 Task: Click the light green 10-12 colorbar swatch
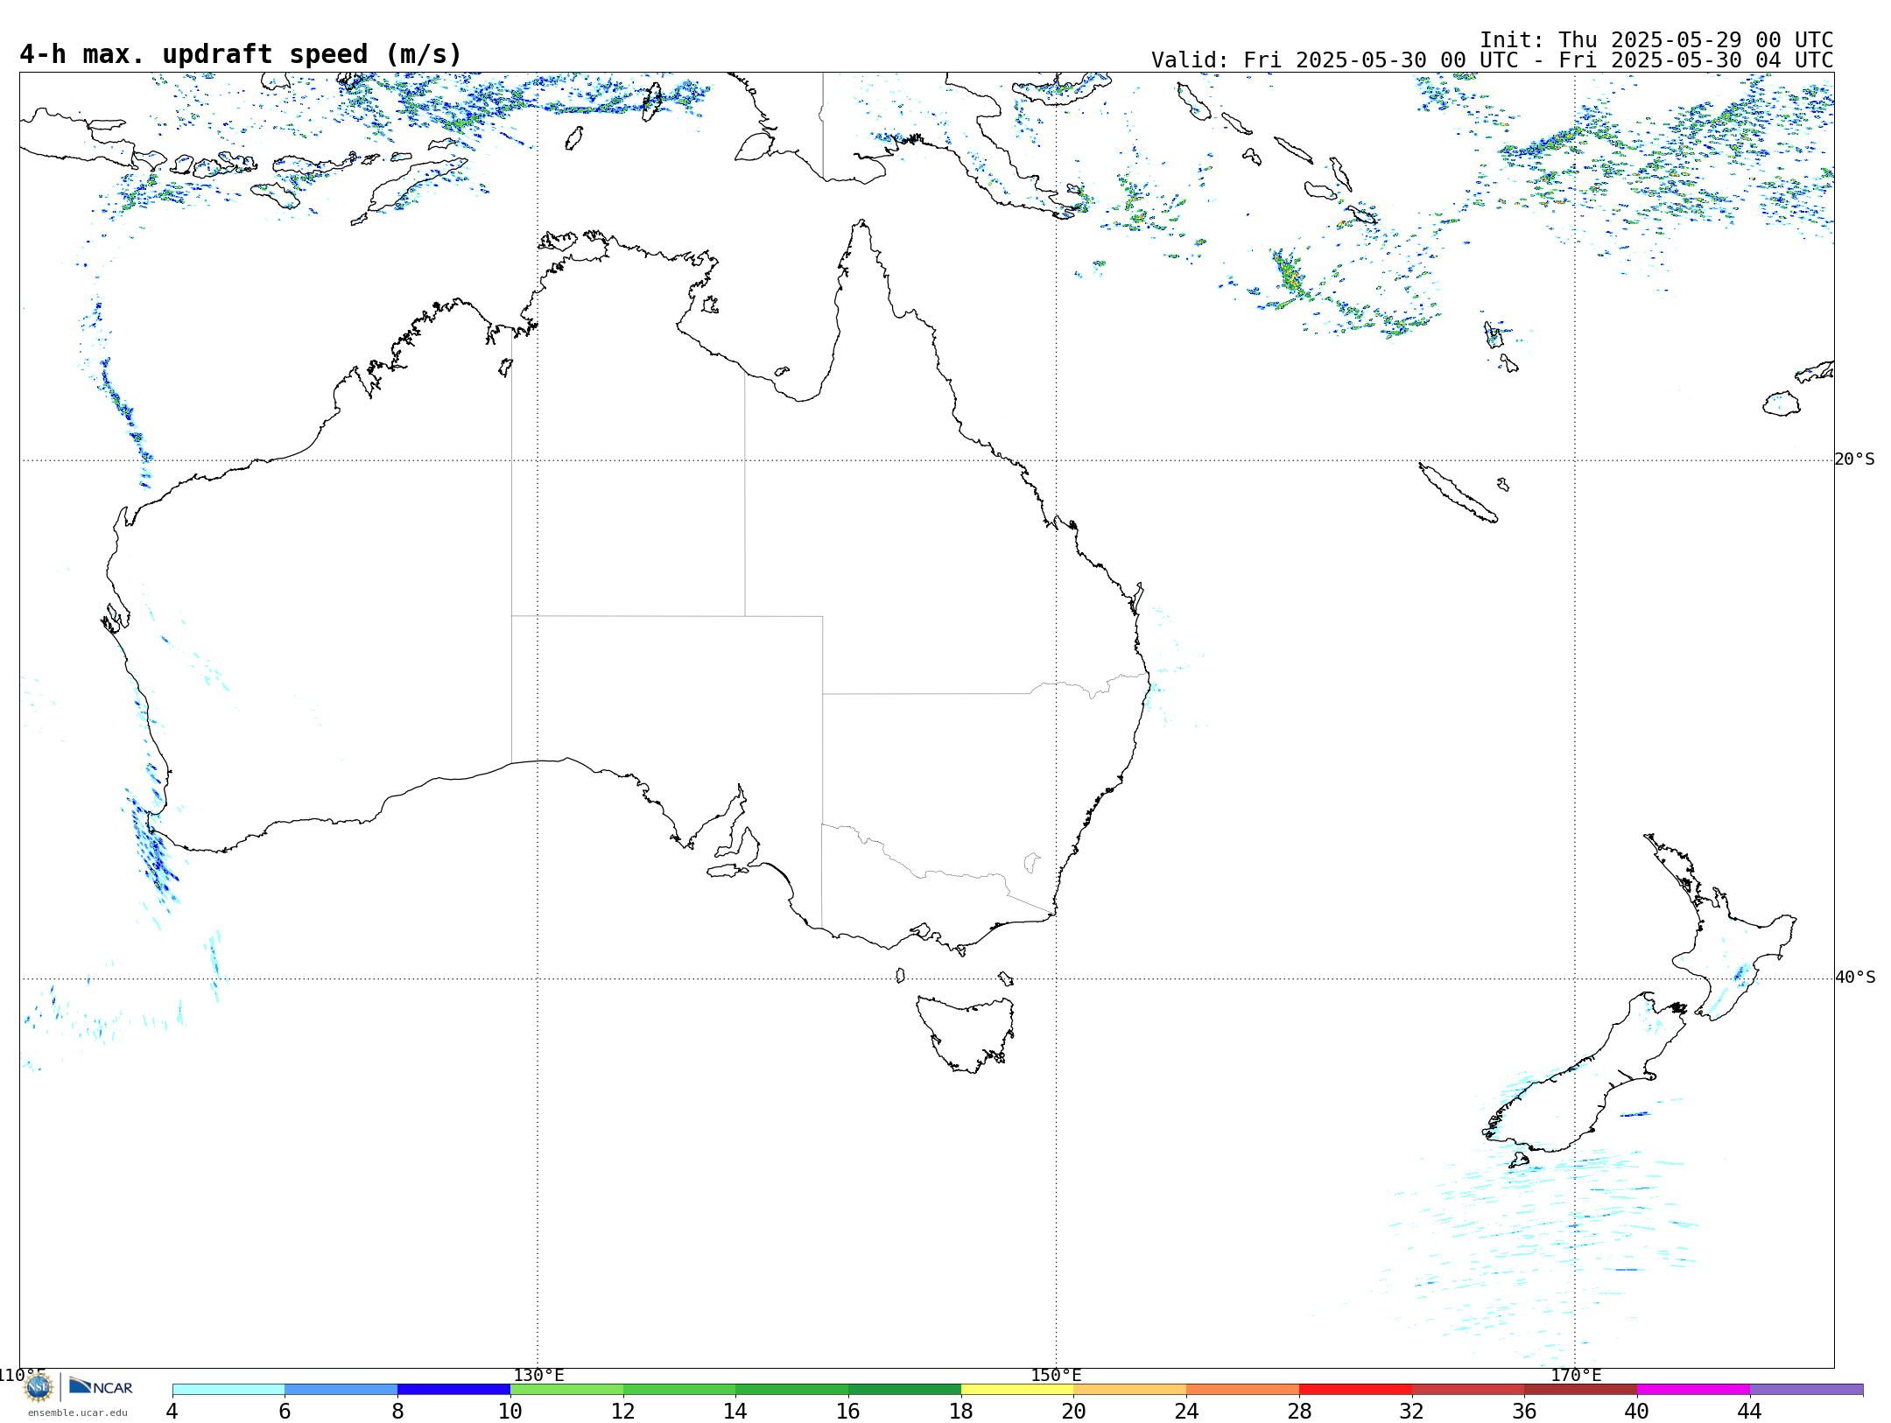566,1390
